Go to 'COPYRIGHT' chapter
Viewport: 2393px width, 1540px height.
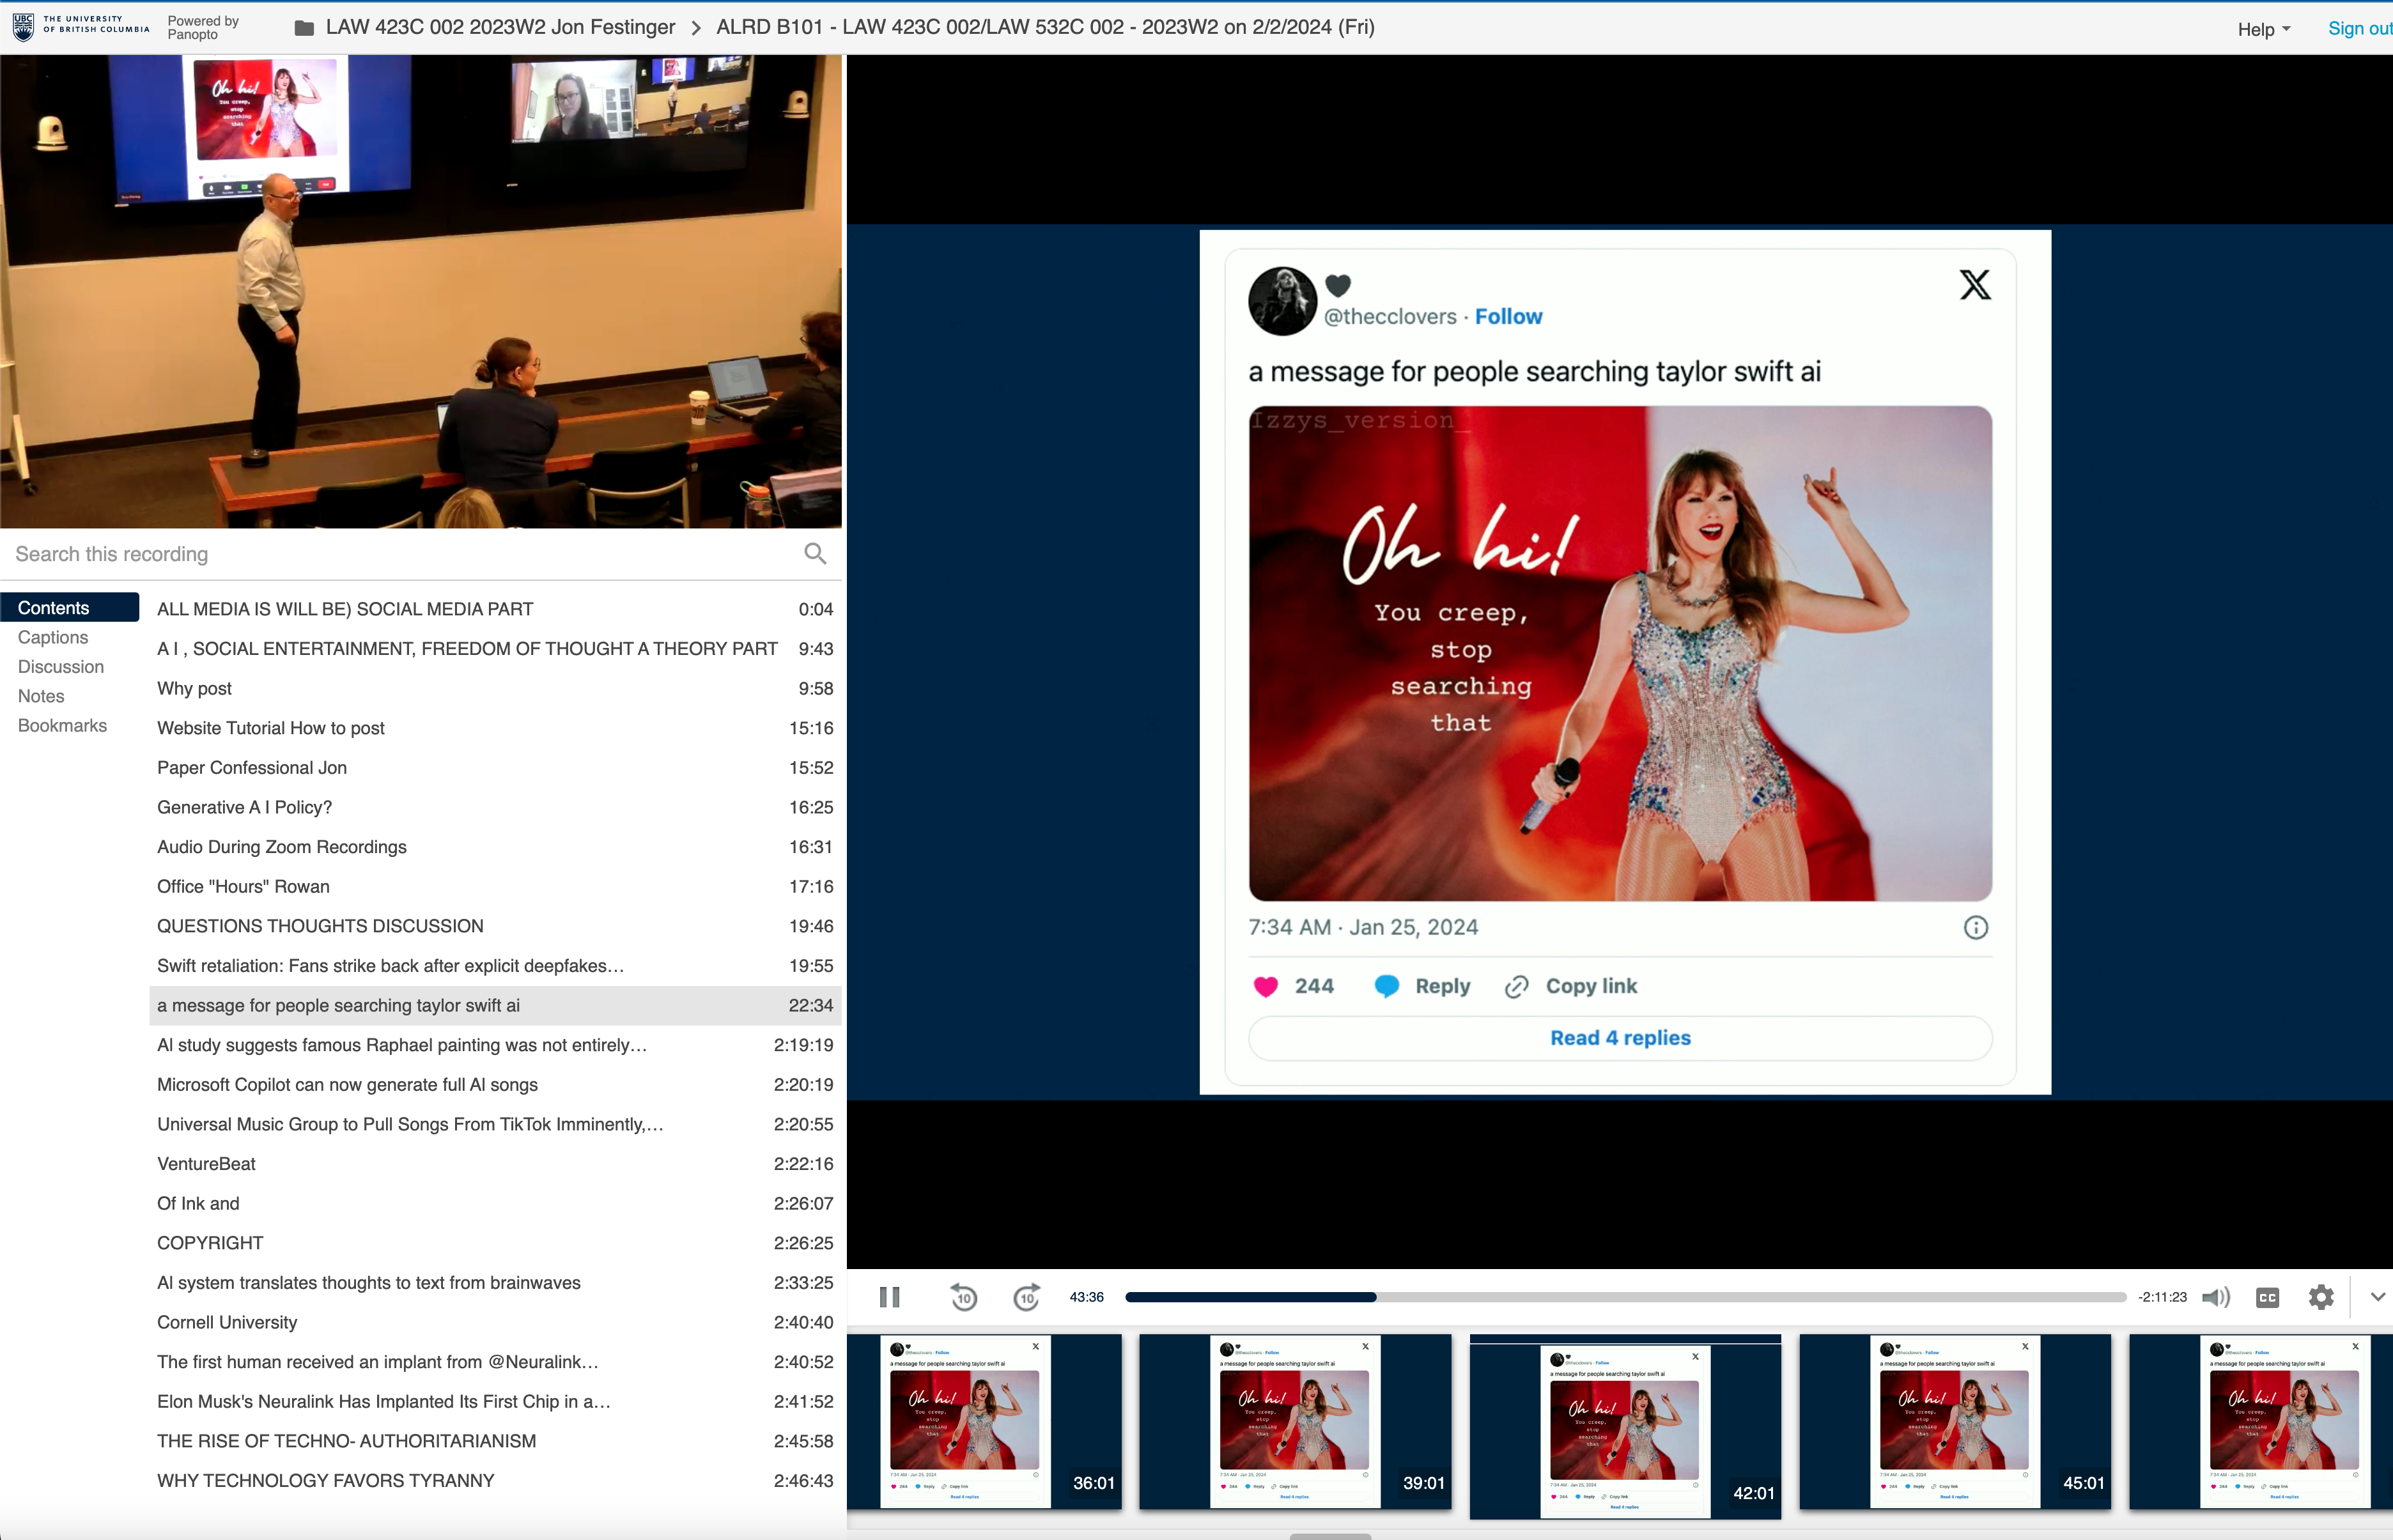click(x=495, y=1243)
